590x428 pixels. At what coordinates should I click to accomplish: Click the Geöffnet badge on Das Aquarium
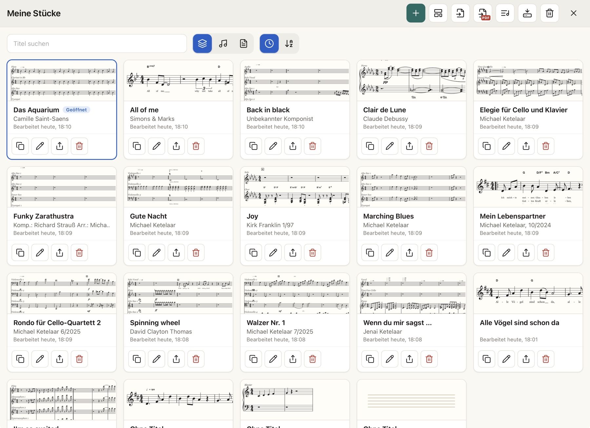pos(76,110)
